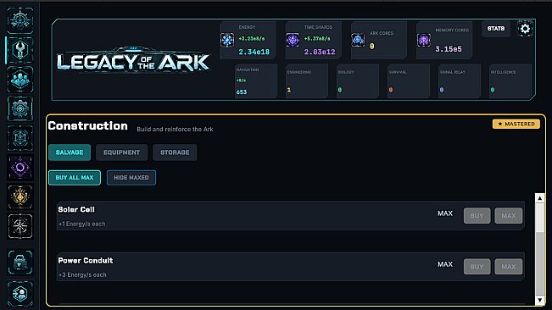
Task: Open the golden emblem sidebar icon
Action: pyautogui.click(x=20, y=197)
